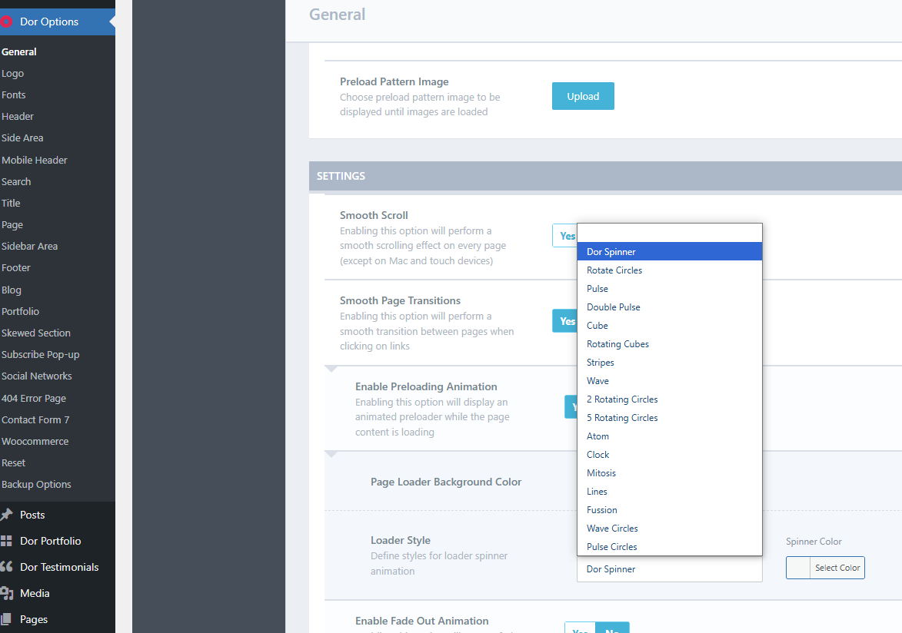
Task: Select Rotating Cubes loader option
Action: pos(670,344)
